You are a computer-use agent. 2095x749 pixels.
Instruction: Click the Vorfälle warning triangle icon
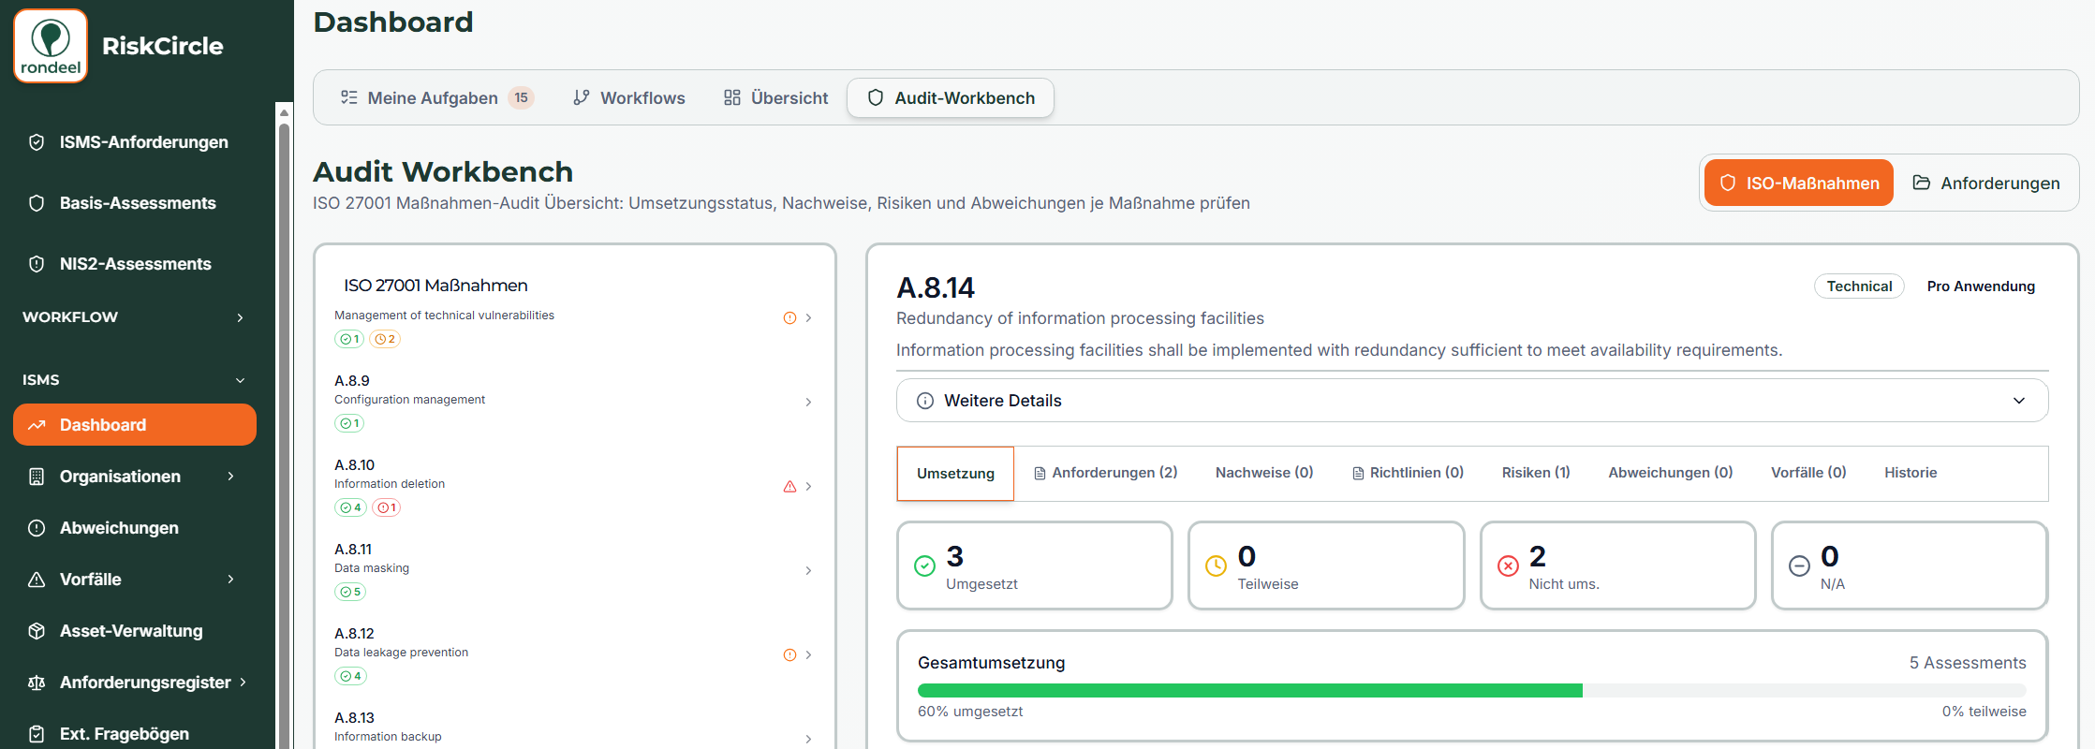click(37, 580)
